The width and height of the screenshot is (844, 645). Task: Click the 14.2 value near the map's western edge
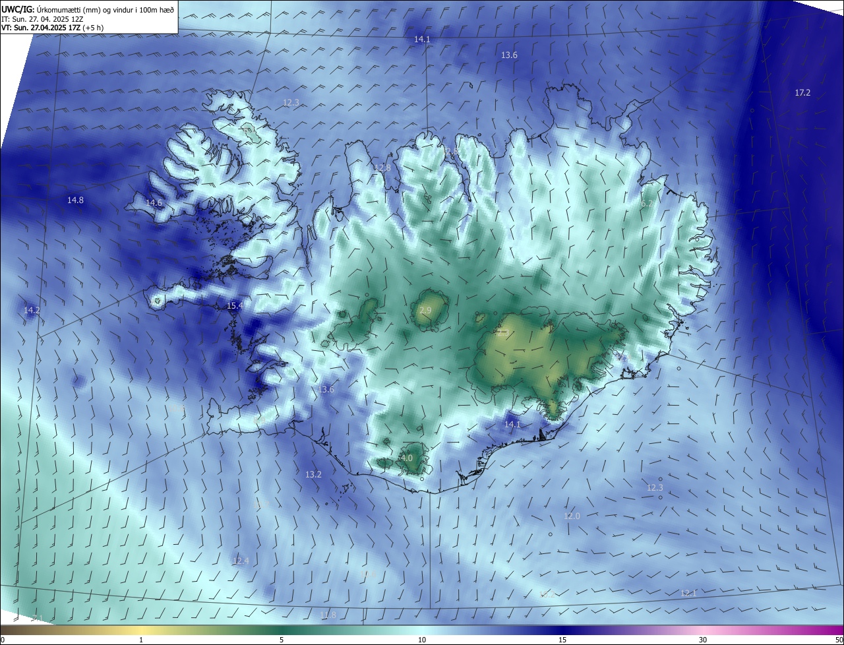(32, 310)
